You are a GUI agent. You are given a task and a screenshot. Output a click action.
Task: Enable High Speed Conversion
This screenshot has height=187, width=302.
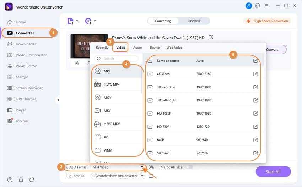pos(267,21)
